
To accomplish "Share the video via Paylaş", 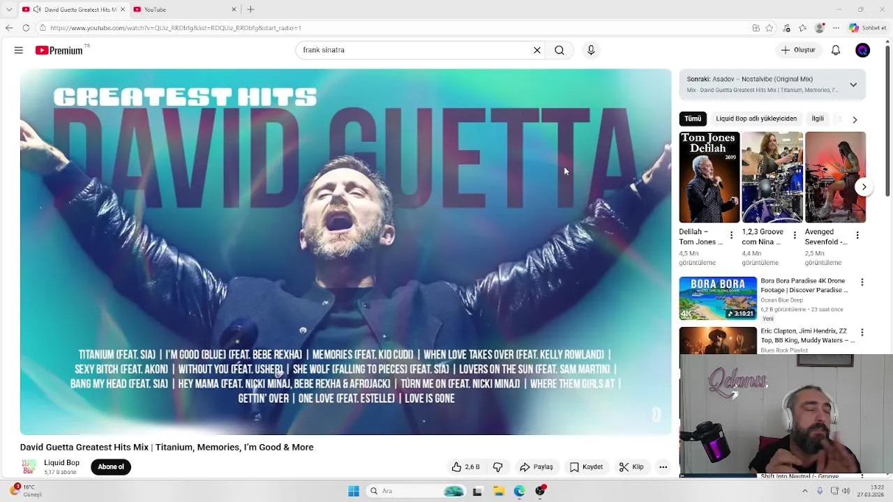I will (536, 467).
